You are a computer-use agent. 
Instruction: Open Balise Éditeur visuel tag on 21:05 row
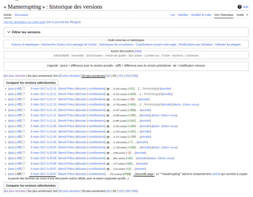click(165, 126)
